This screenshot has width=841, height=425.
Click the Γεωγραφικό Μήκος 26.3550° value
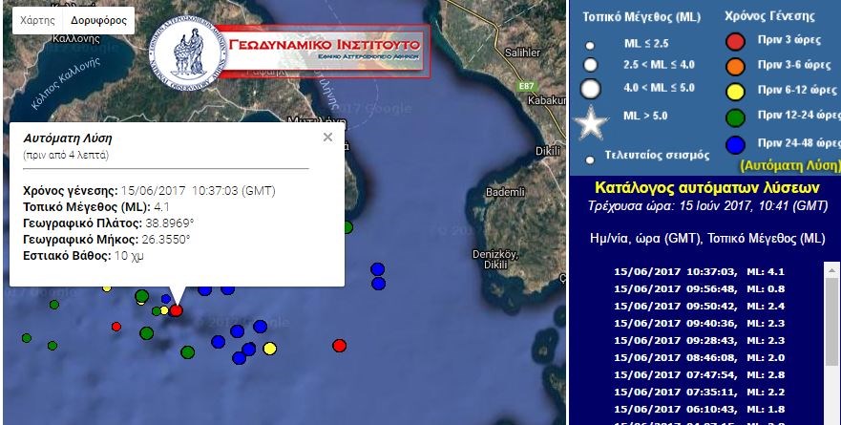pyautogui.click(x=166, y=240)
